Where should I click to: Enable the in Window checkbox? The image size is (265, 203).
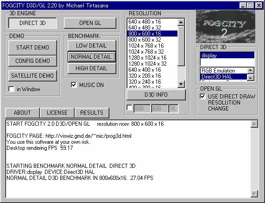coord(11,89)
